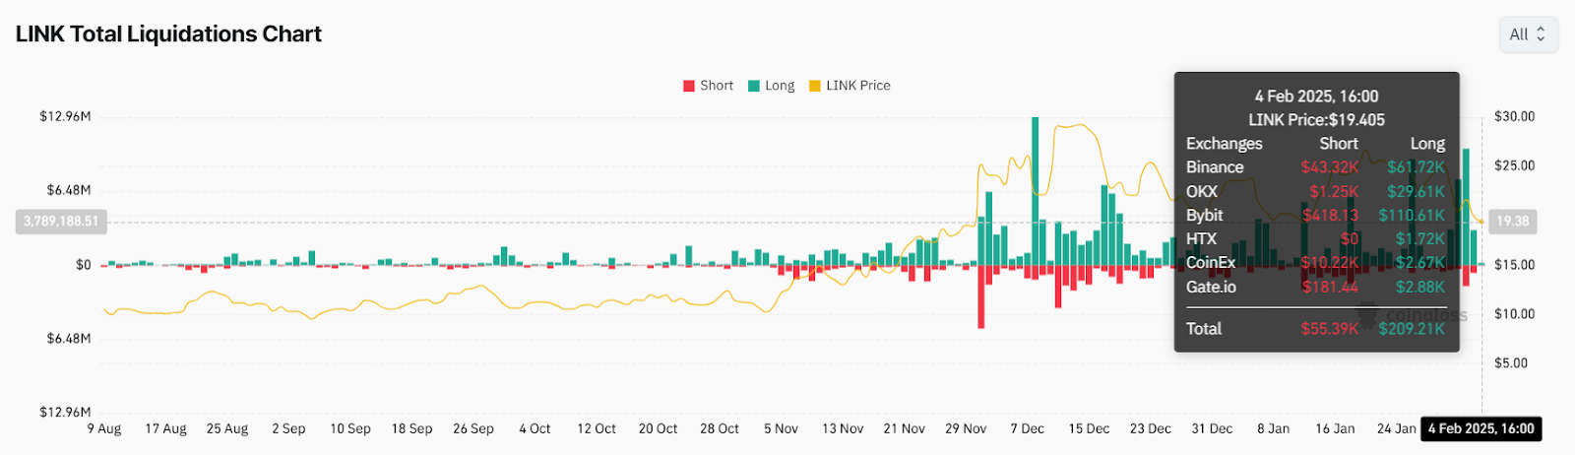Screen dimensions: 1575x455
Task: Click the LINK price peak near 15 Dec
Action: point(1081,125)
